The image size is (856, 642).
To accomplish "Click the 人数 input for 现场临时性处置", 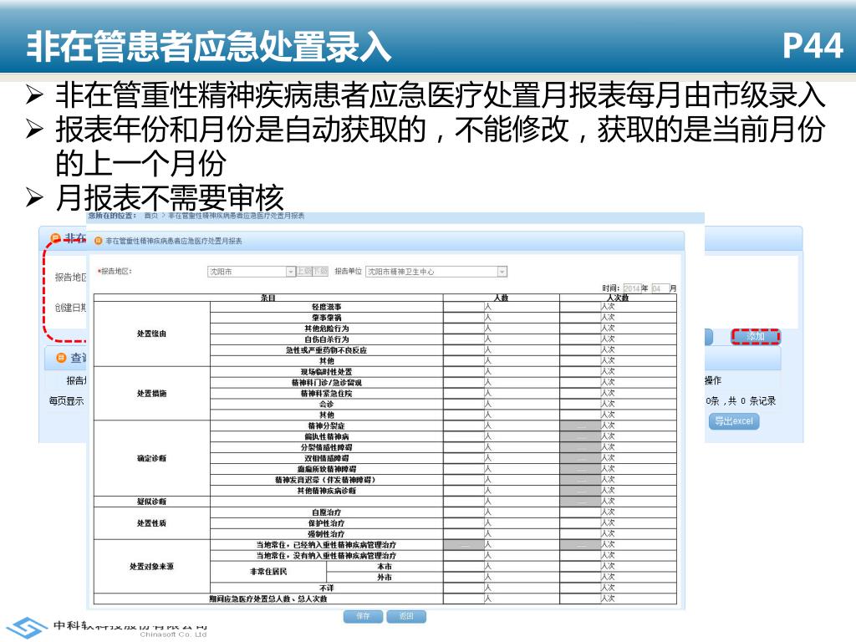I will (464, 372).
